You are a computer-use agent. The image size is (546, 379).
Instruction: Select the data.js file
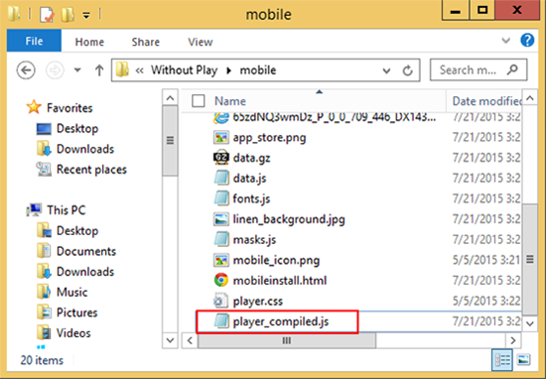click(x=249, y=179)
